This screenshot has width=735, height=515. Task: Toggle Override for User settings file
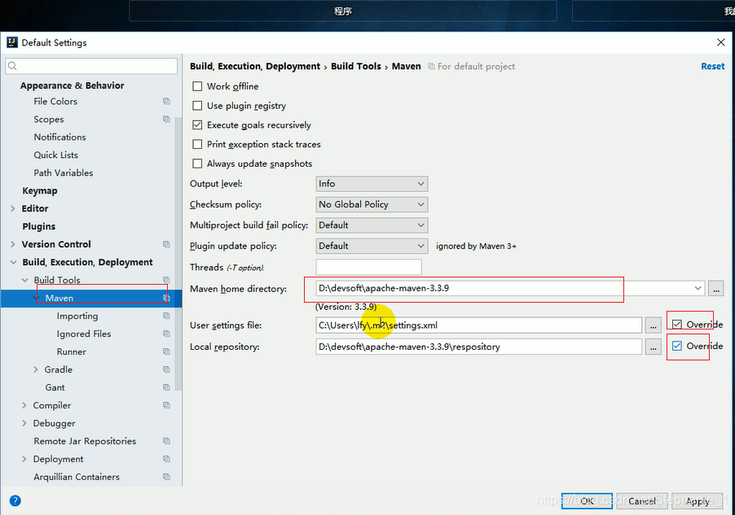(x=677, y=324)
